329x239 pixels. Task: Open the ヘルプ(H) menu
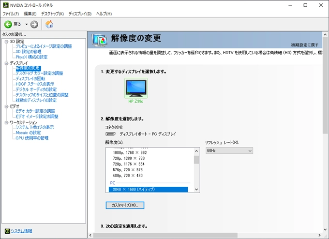(104, 14)
